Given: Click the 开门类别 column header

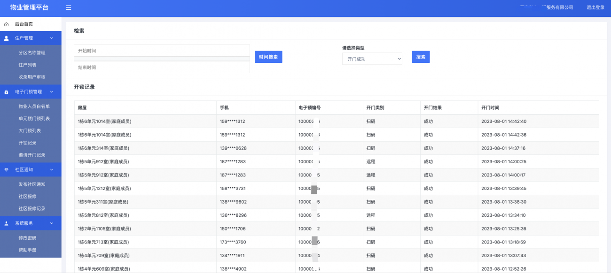Looking at the screenshot, I should [x=392, y=107].
